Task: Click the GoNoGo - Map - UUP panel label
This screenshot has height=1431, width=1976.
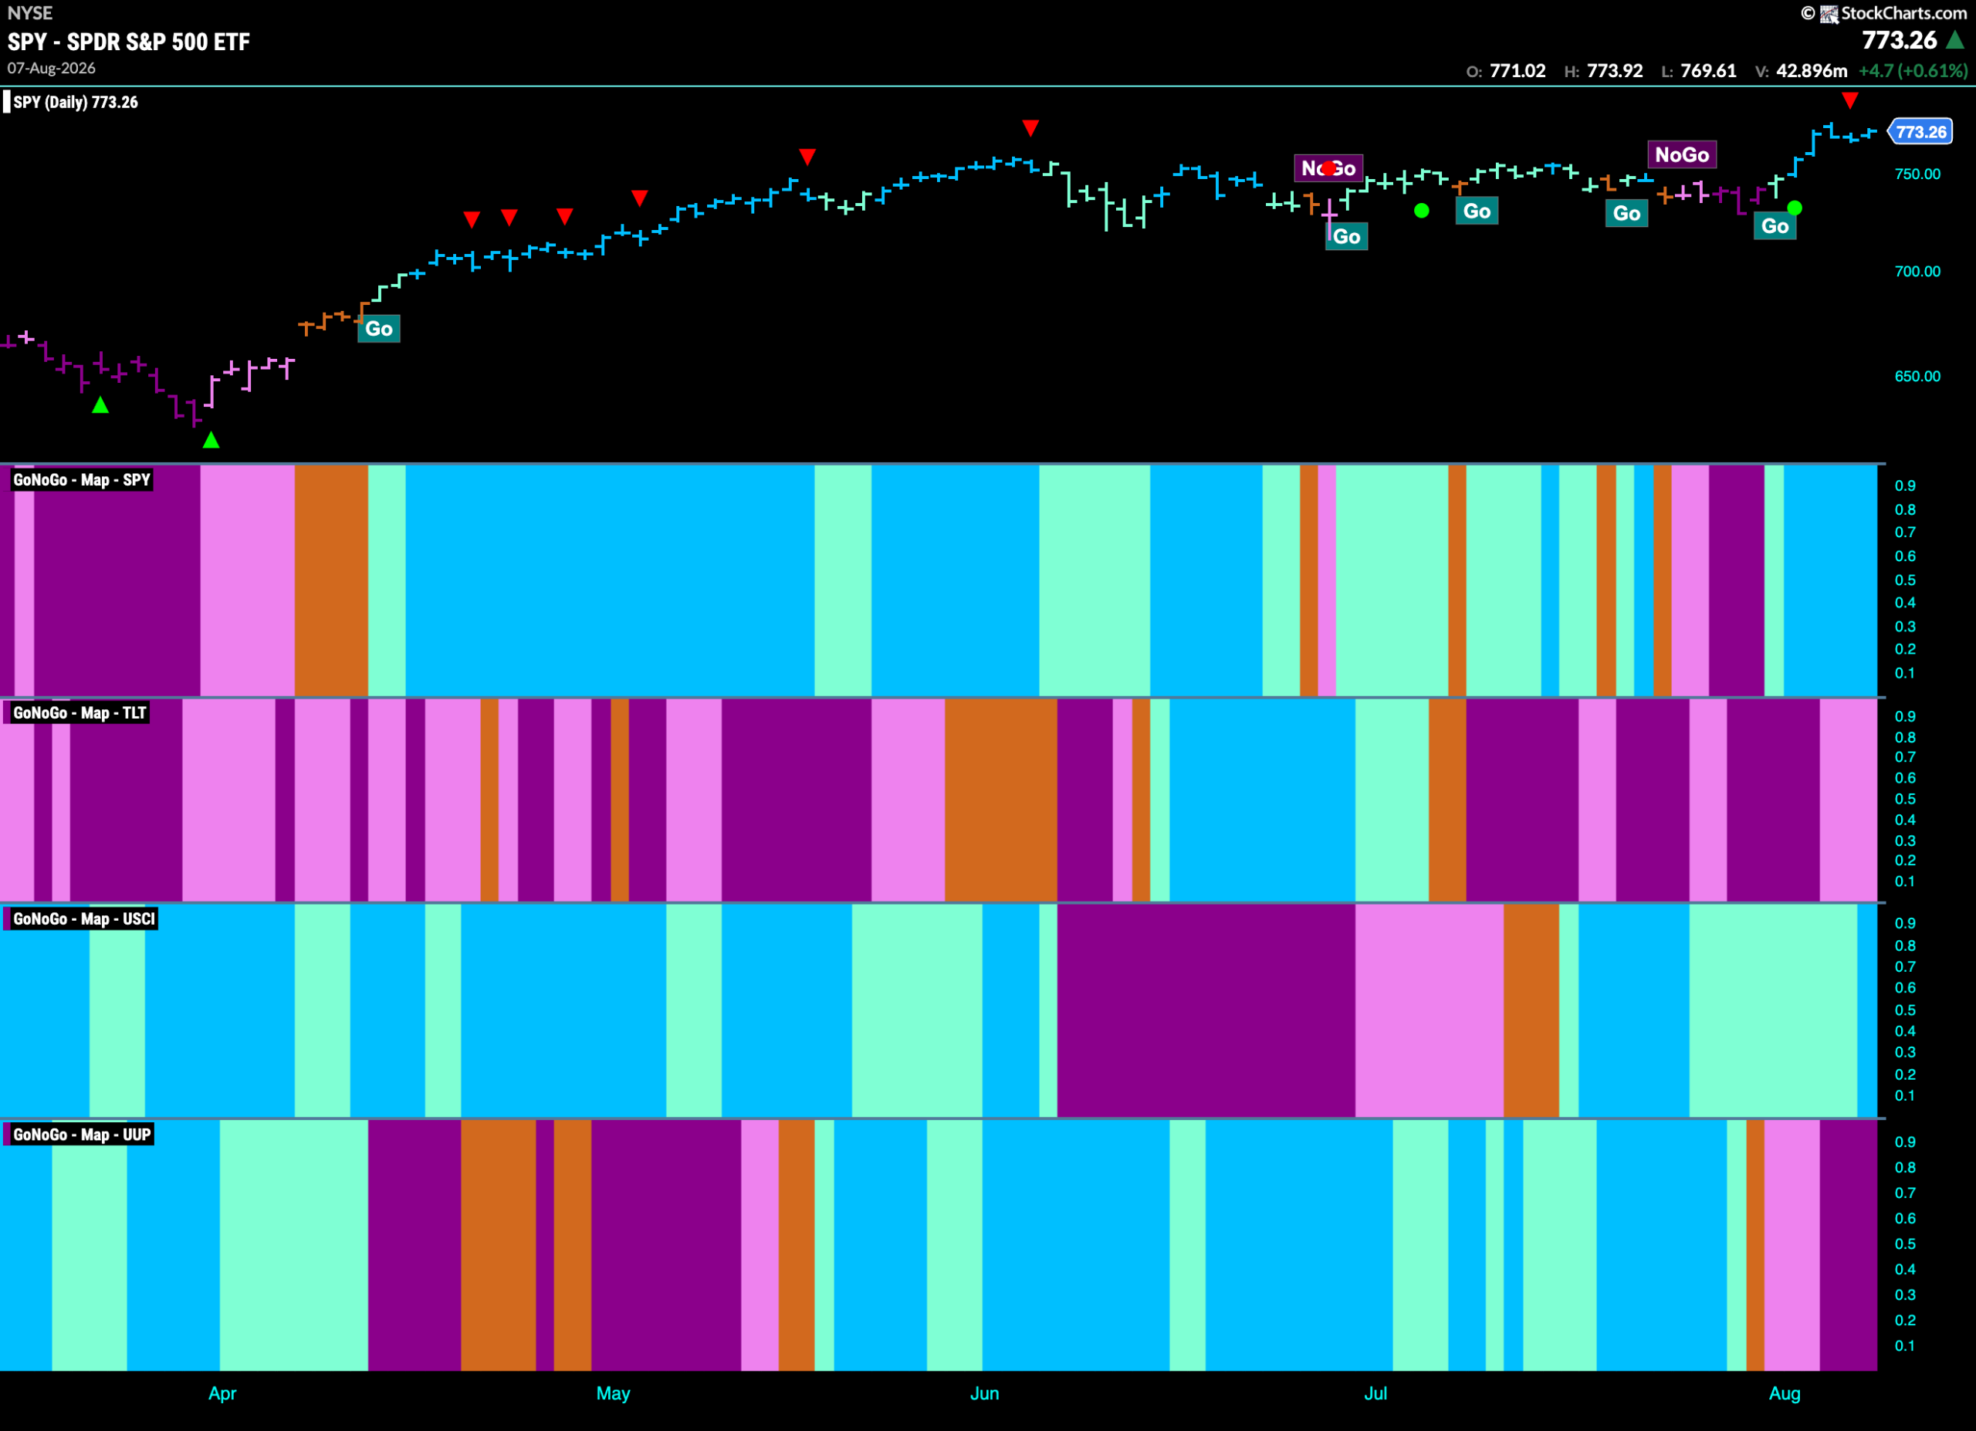Action: [x=82, y=1135]
